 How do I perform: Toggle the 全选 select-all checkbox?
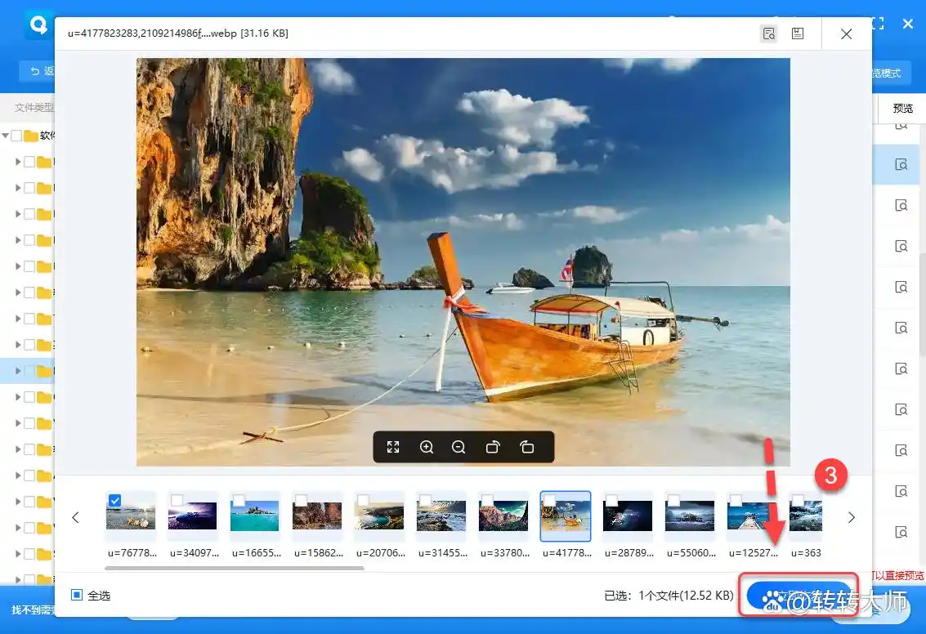click(x=77, y=595)
